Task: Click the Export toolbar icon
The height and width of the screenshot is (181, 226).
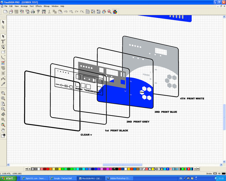Action: [x=27, y=12]
